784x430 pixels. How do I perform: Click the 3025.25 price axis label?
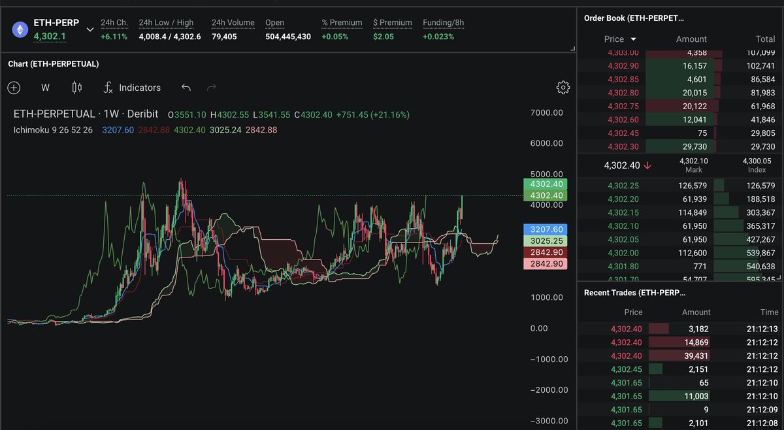(546, 241)
